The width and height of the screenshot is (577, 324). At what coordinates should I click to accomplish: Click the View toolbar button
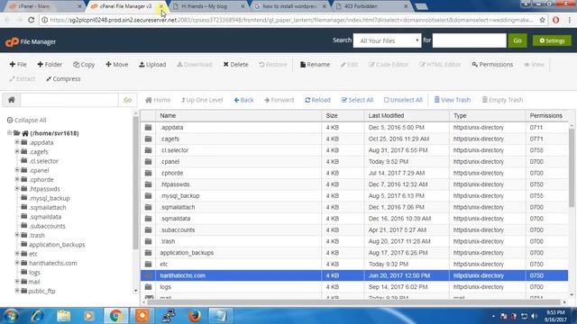(x=534, y=64)
